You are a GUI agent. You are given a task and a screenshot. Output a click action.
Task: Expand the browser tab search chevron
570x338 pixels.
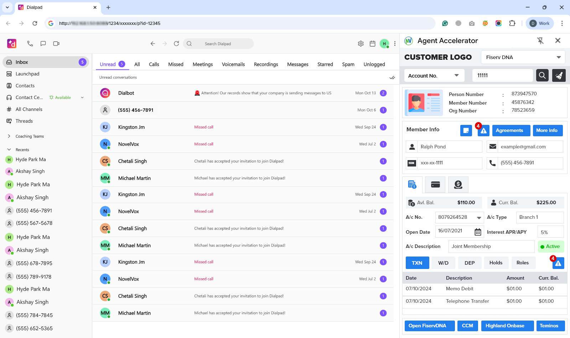[7, 7]
